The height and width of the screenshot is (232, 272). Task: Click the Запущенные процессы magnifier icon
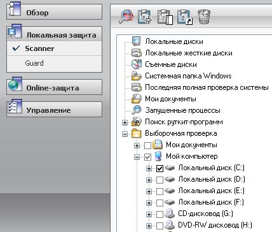[136, 110]
